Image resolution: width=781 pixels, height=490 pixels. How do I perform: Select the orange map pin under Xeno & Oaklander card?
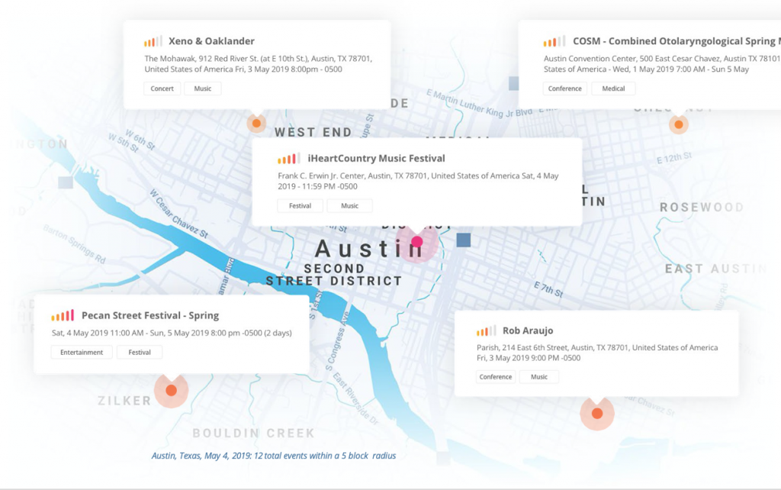point(256,123)
